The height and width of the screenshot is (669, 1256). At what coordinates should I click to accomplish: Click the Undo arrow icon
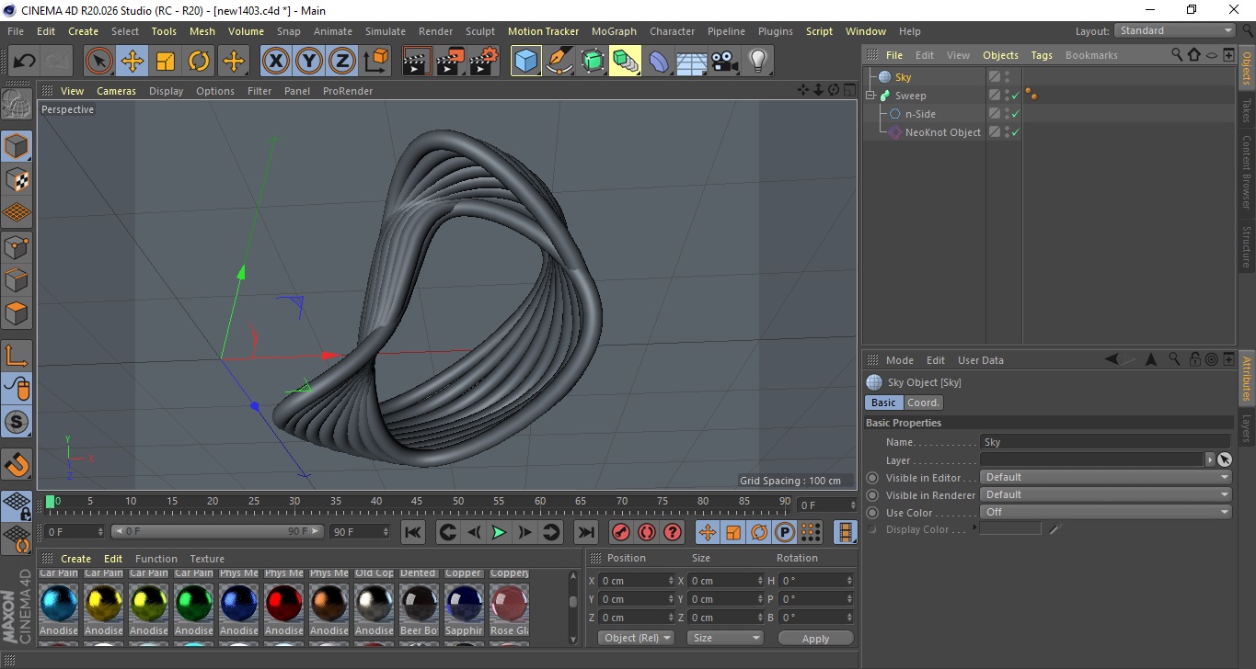click(x=25, y=62)
